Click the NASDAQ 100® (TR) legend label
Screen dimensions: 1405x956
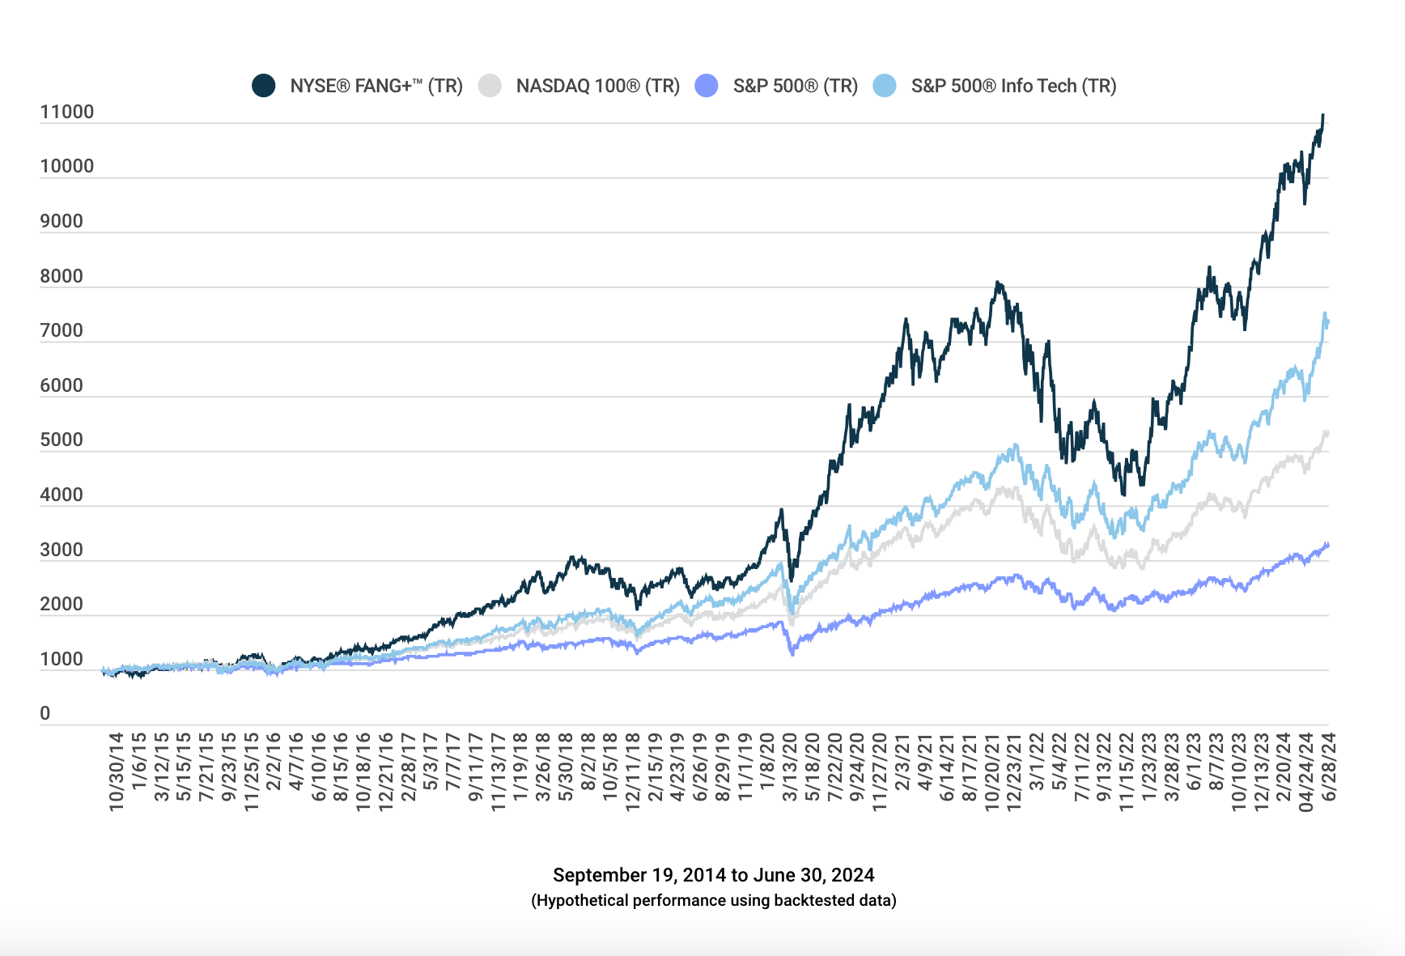[598, 86]
